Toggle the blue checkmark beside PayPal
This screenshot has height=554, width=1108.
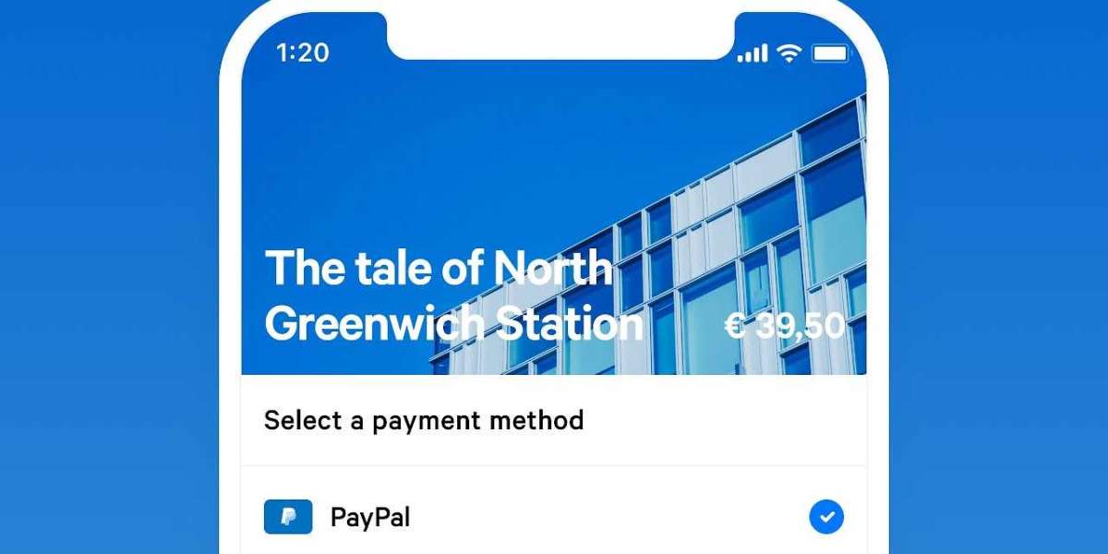coord(826,516)
